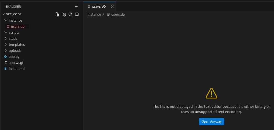Open users.db in the file tree
This screenshot has height=130, width=274.
[18, 26]
